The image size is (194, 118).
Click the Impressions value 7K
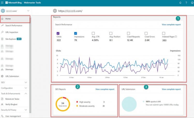(x=76, y=40)
